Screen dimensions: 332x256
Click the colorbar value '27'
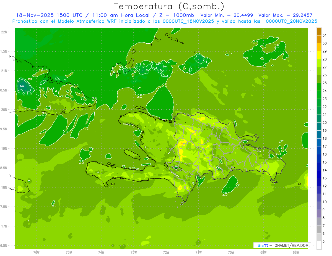pos(325,67)
